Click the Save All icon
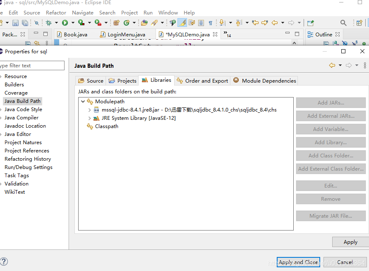 (25, 23)
